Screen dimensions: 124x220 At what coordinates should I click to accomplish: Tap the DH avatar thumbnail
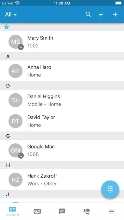(15, 100)
